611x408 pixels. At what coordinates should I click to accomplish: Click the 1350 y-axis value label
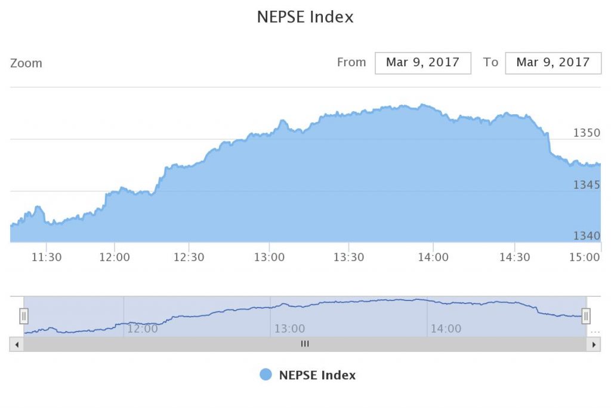(587, 133)
